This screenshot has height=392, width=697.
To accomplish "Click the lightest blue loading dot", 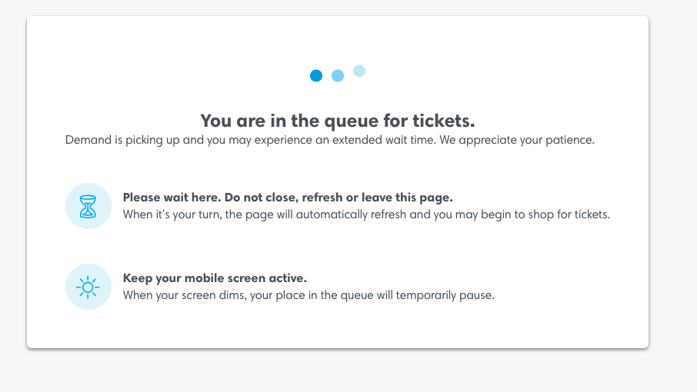I will pyautogui.click(x=359, y=71).
